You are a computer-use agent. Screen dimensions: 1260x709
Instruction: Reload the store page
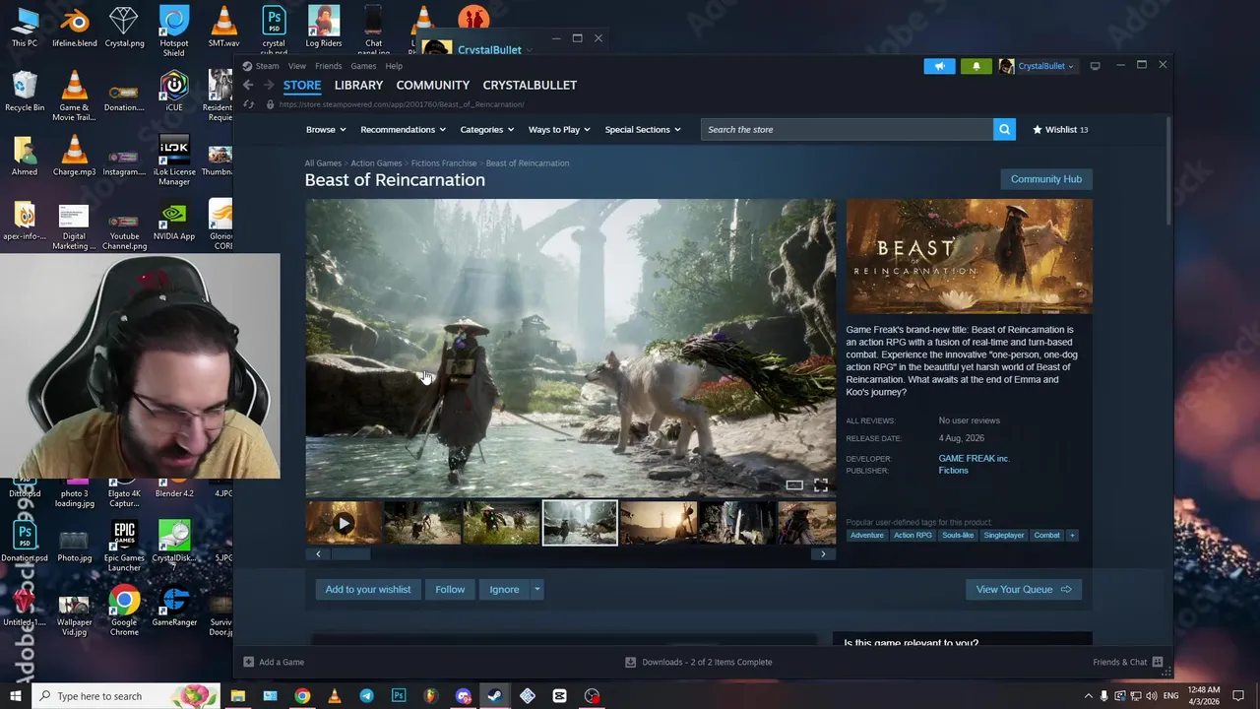coord(249,104)
